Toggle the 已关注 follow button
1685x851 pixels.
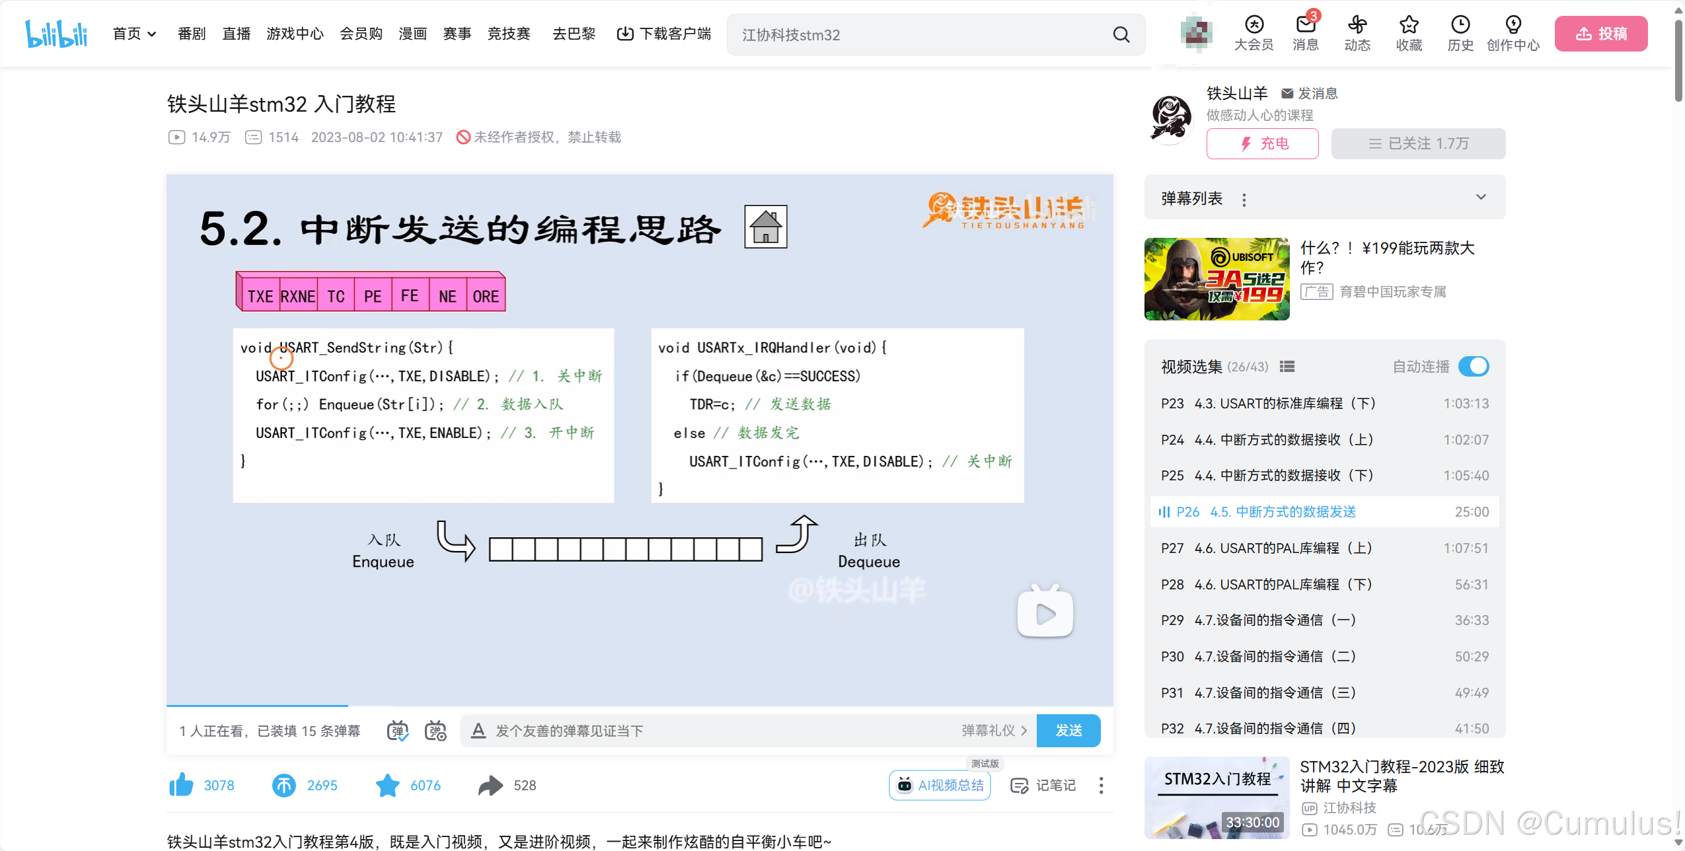pyautogui.click(x=1418, y=143)
